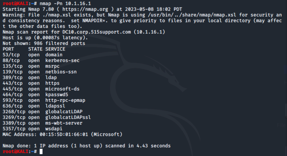Click the 464/tcp kpasswd5 entry

[35, 95]
